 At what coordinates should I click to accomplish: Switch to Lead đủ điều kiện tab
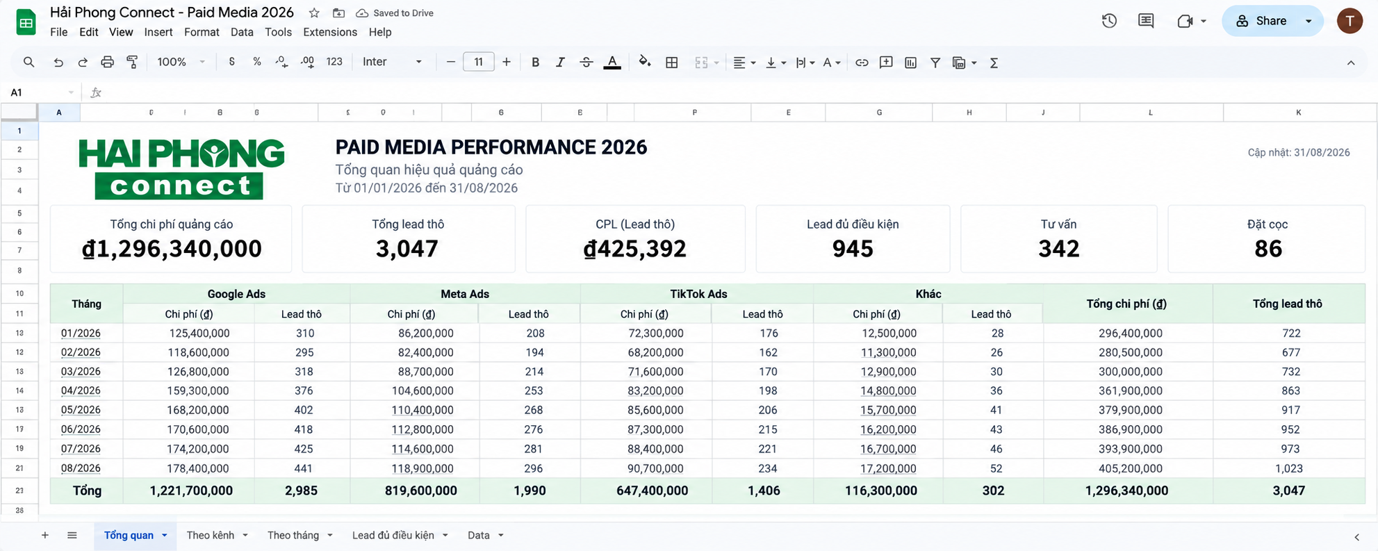(x=393, y=535)
